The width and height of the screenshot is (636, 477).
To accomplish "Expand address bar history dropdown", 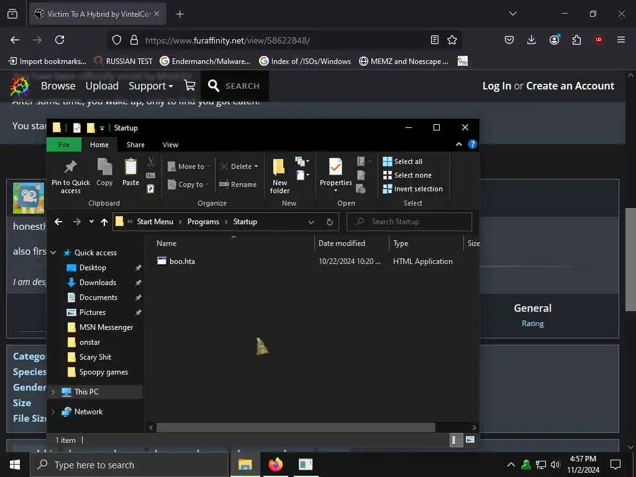I will point(311,222).
